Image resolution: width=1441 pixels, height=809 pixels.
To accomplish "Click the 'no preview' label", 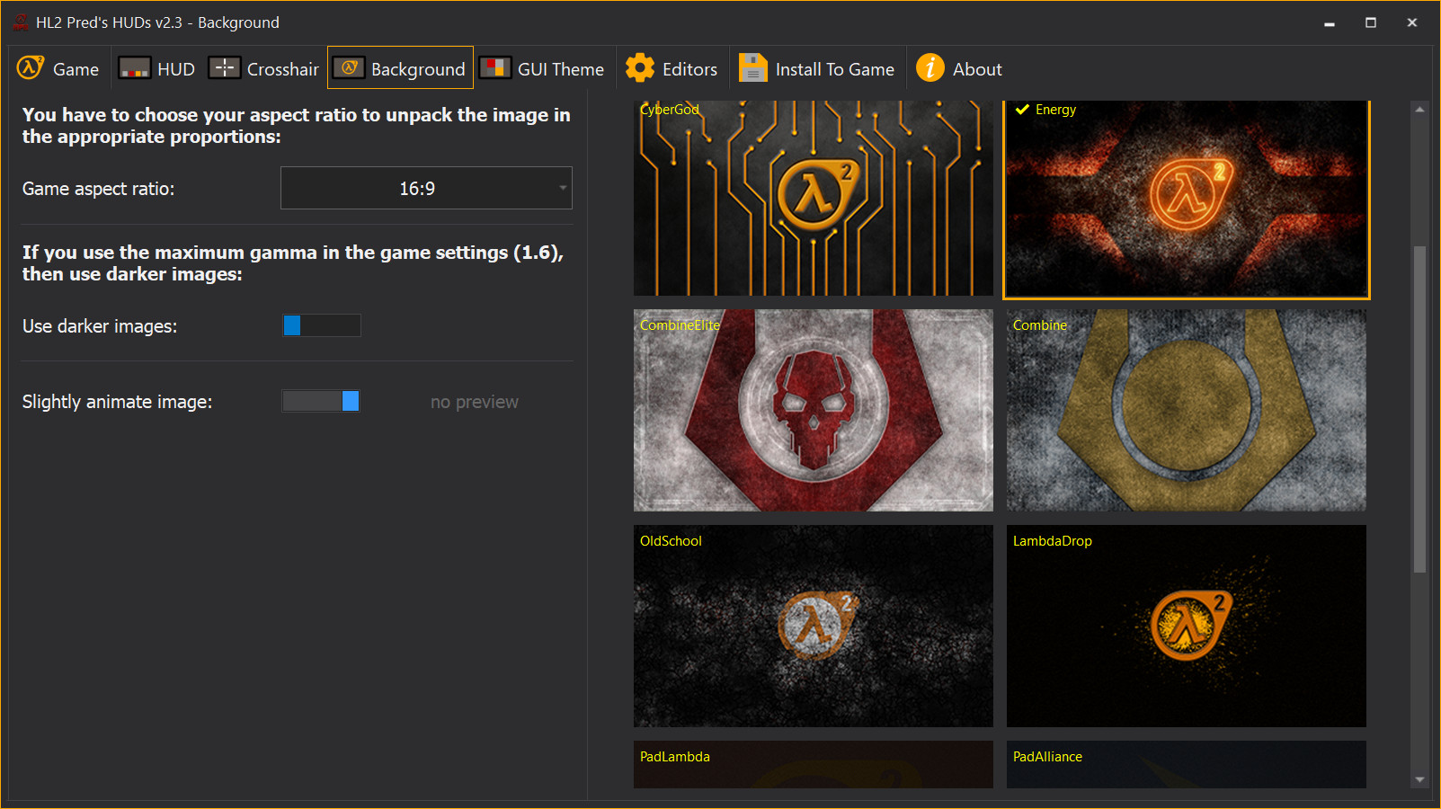I will point(474,401).
